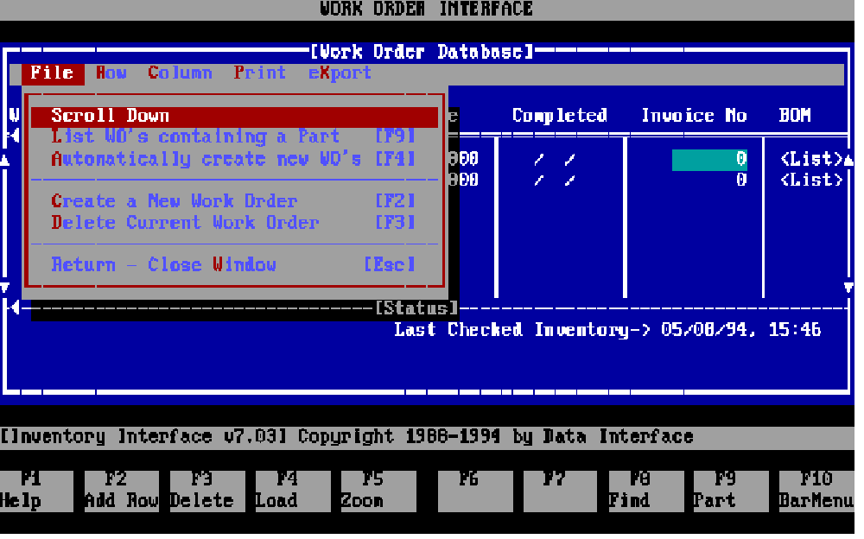Click the Completed column header
Image resolution: width=864 pixels, height=539 pixels.
(560, 117)
